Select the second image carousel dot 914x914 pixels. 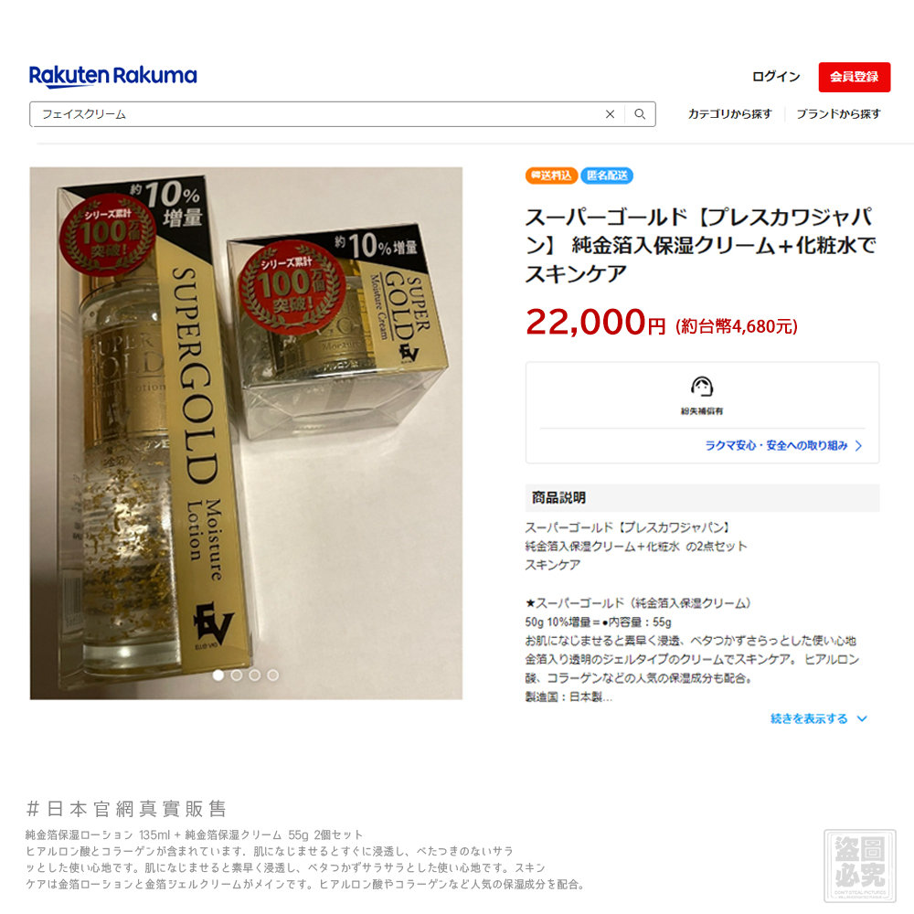tap(237, 675)
